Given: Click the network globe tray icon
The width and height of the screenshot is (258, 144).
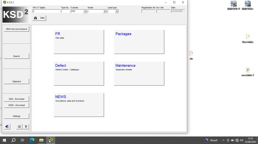Looking at the screenshot, I should (237, 140).
